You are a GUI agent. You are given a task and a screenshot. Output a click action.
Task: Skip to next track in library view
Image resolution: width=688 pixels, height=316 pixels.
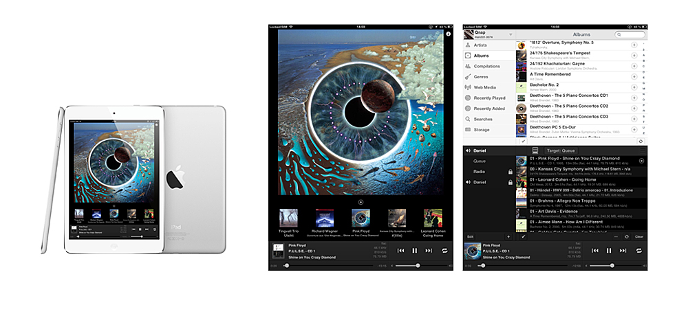[x=623, y=251]
